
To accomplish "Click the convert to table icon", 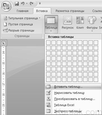I will (x=48, y=99).
